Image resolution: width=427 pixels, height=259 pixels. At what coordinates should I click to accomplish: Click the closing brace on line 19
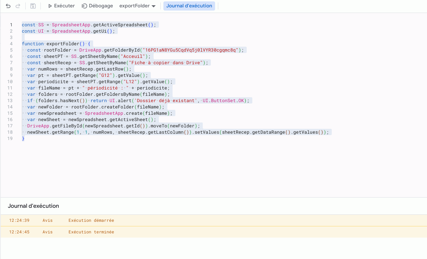tap(23, 139)
